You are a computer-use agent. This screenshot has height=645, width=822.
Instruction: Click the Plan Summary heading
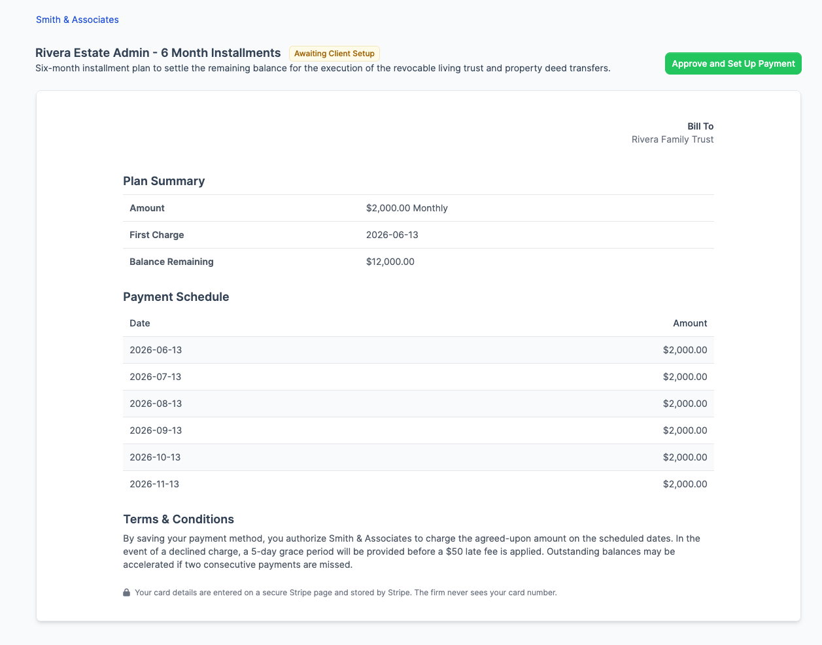pos(164,181)
